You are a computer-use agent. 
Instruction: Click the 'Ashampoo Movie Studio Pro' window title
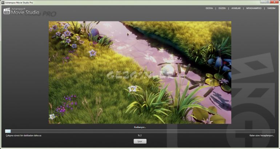point(19,3)
